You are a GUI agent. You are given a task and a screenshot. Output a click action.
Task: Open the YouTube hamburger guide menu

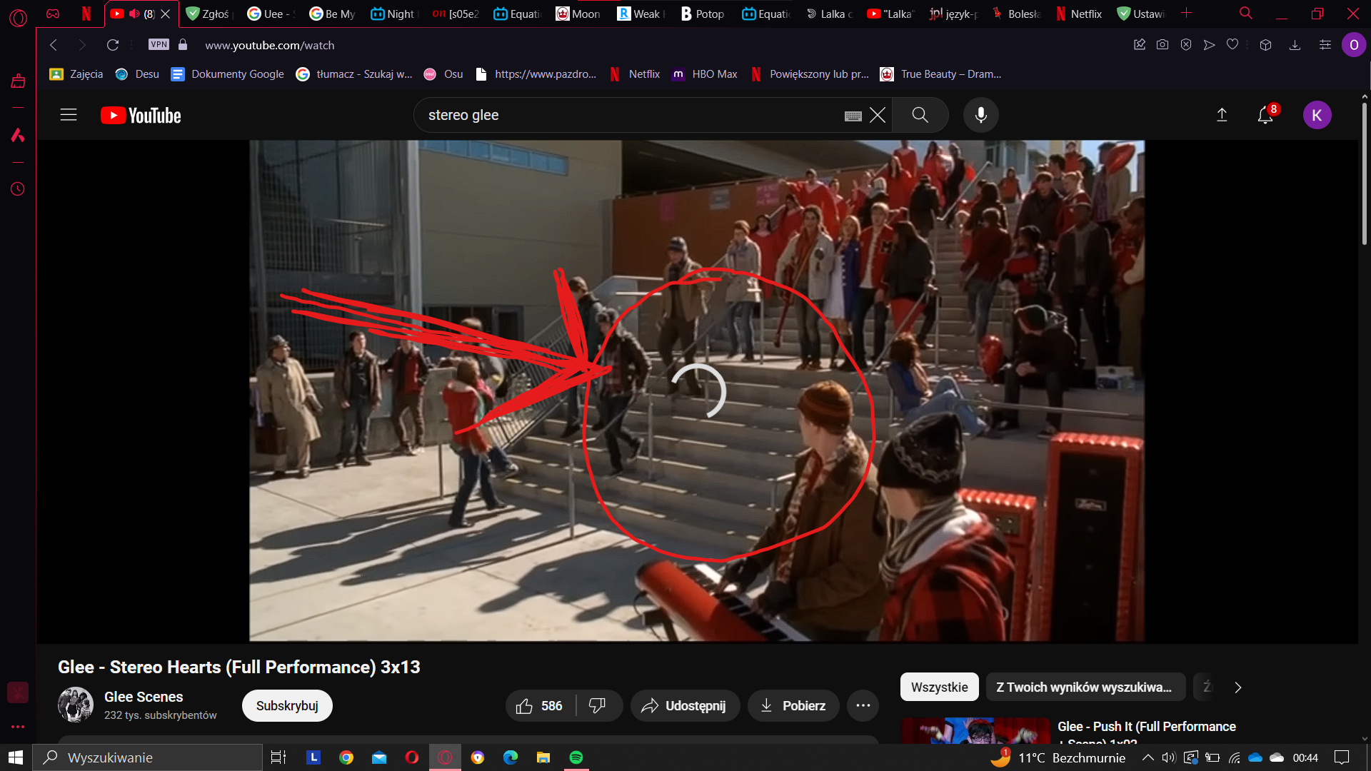(x=68, y=115)
